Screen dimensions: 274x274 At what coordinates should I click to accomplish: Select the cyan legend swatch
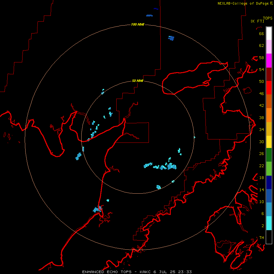(269, 223)
